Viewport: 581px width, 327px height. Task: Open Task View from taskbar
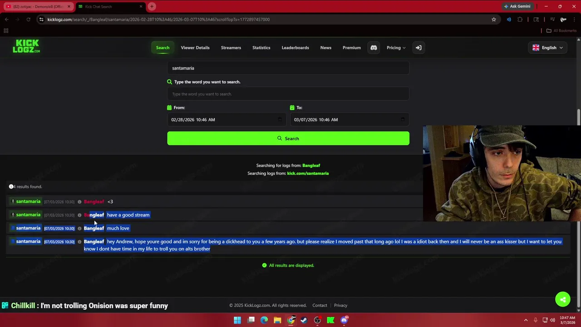tap(251, 320)
